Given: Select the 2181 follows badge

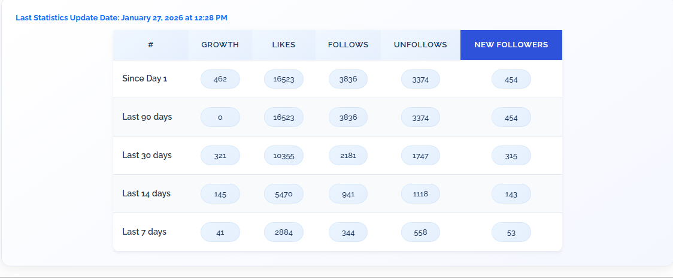Looking at the screenshot, I should pyautogui.click(x=348, y=156).
